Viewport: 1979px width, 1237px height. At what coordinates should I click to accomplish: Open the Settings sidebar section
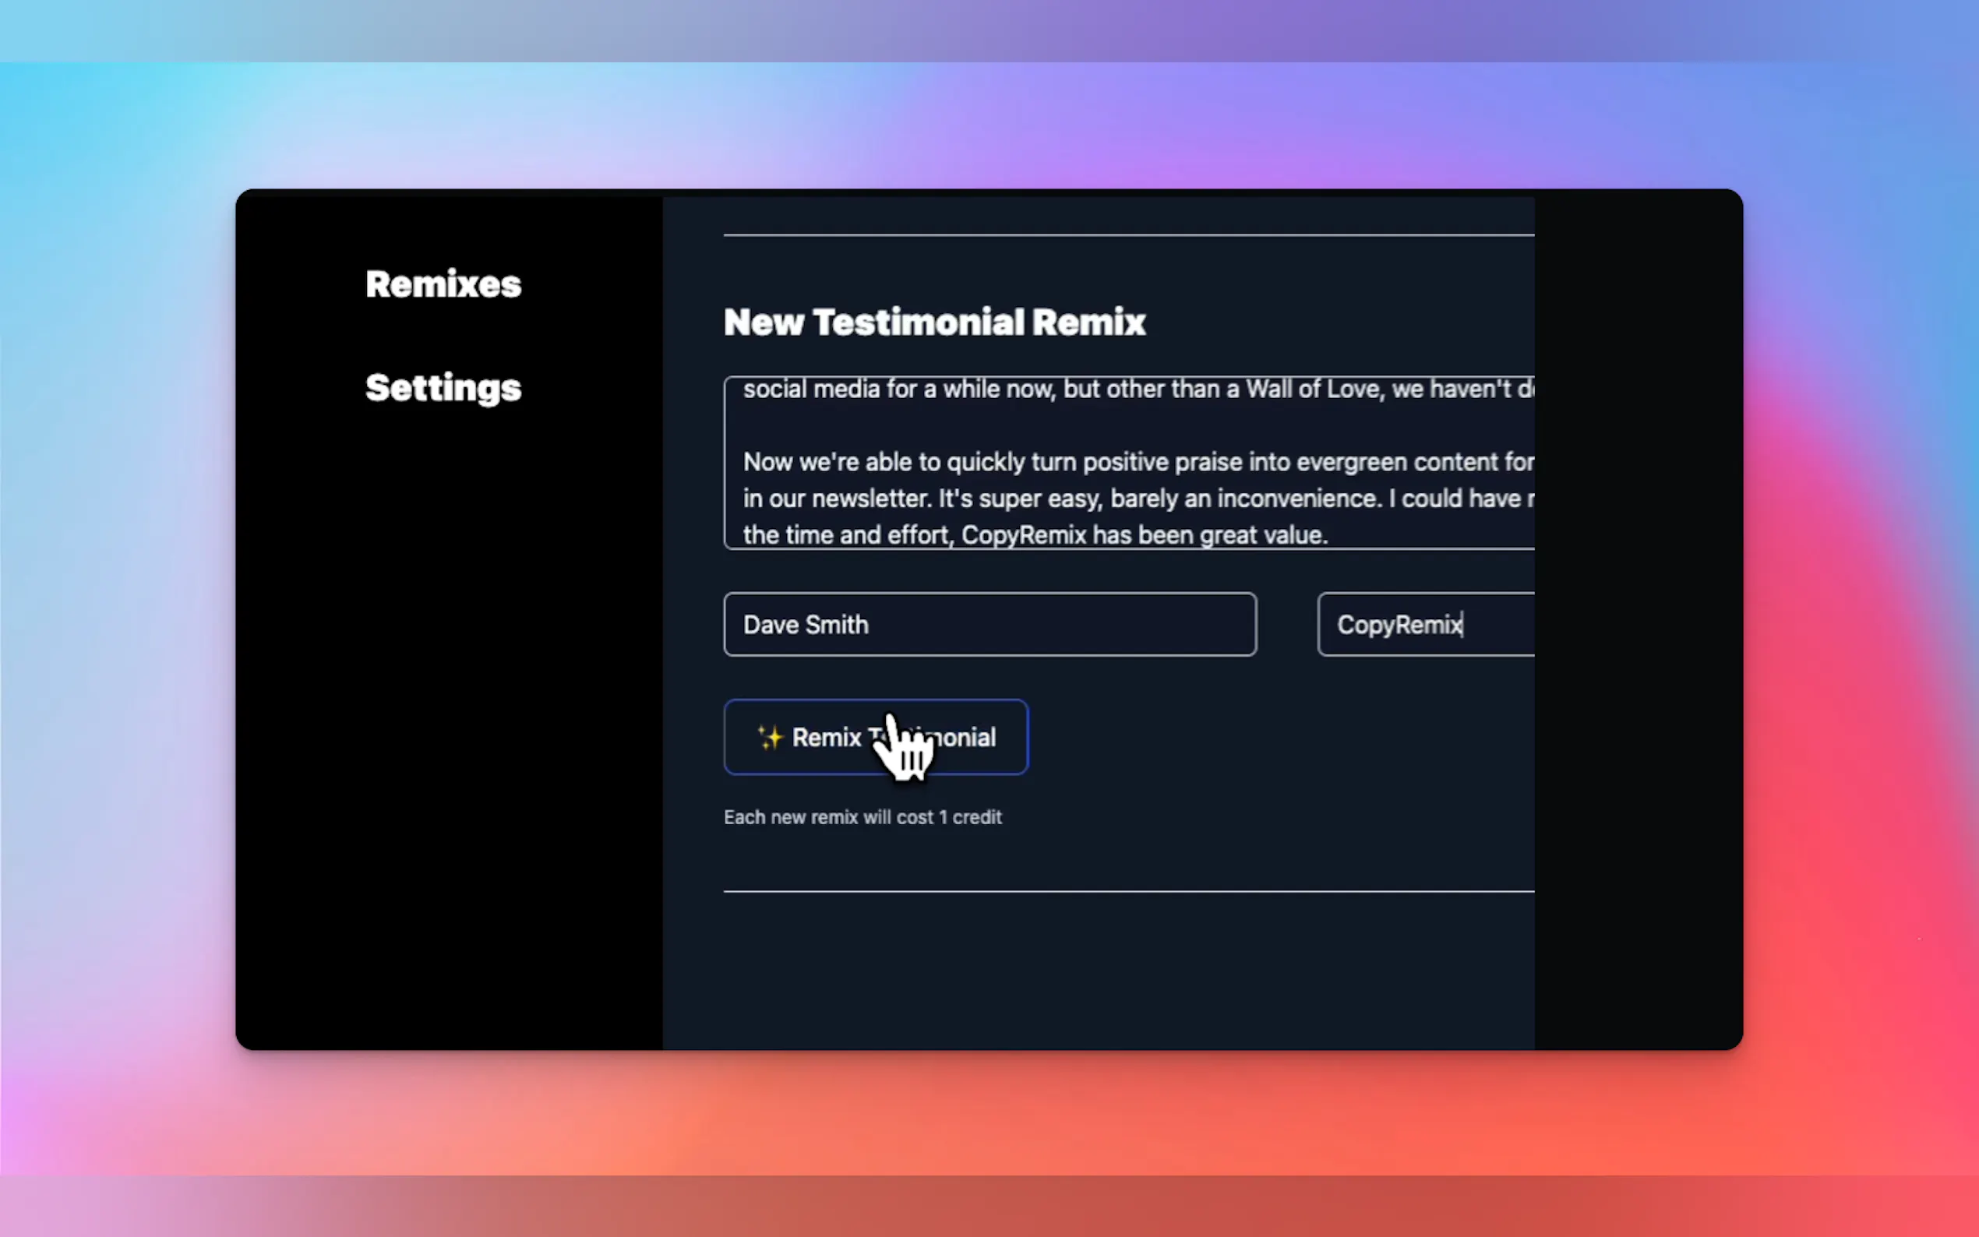click(x=443, y=388)
